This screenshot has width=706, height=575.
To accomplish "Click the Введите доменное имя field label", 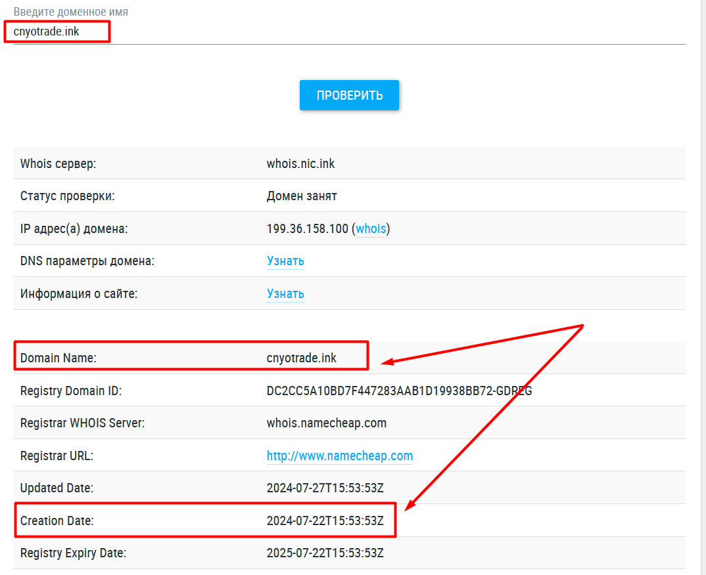I will [71, 12].
